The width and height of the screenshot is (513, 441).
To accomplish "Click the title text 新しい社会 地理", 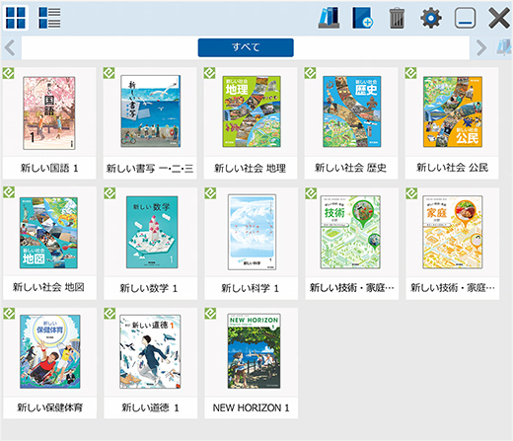I will [x=251, y=169].
